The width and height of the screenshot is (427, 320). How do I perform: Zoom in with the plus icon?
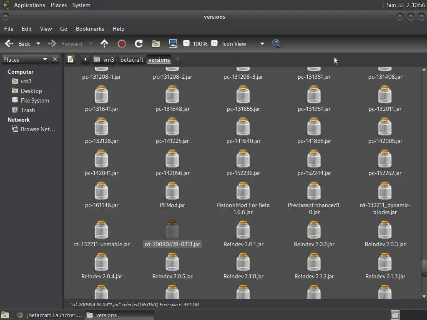214,43
